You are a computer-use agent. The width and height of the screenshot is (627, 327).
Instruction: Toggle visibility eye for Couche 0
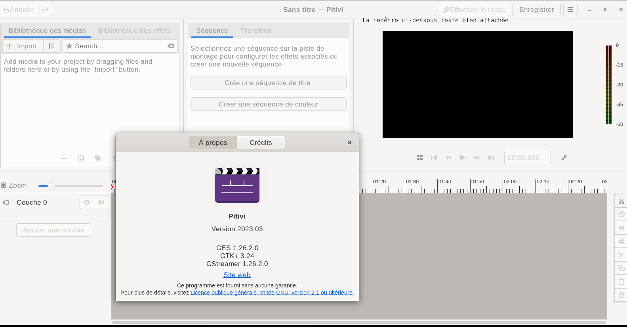pyautogui.click(x=87, y=202)
